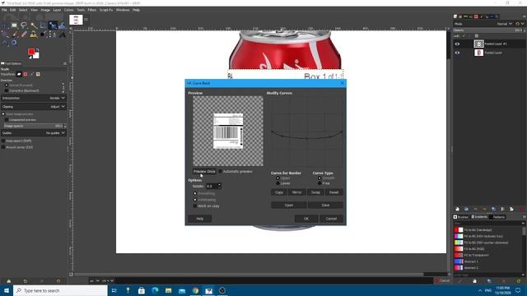Click the Image opacity slider
This screenshot has height=296, width=527.
33,126
